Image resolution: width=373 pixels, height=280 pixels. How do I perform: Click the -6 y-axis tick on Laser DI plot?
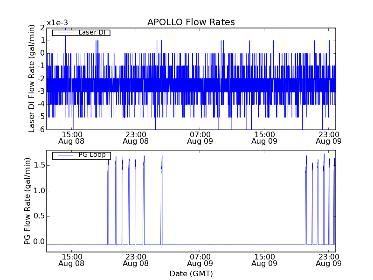click(42, 129)
